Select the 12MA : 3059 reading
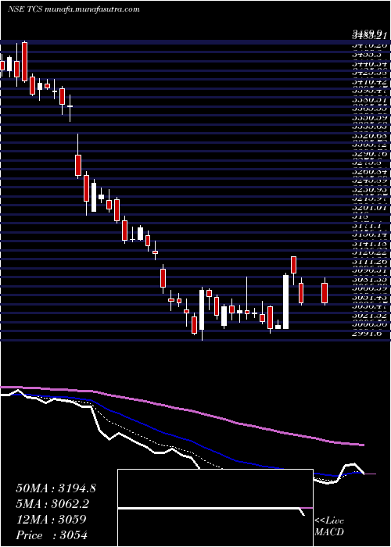 pos(51,520)
